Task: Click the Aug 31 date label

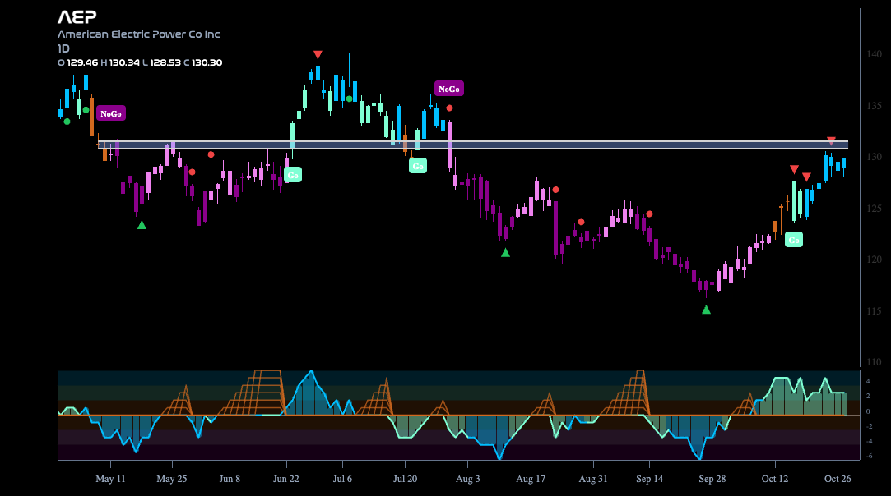Action: coord(593,479)
